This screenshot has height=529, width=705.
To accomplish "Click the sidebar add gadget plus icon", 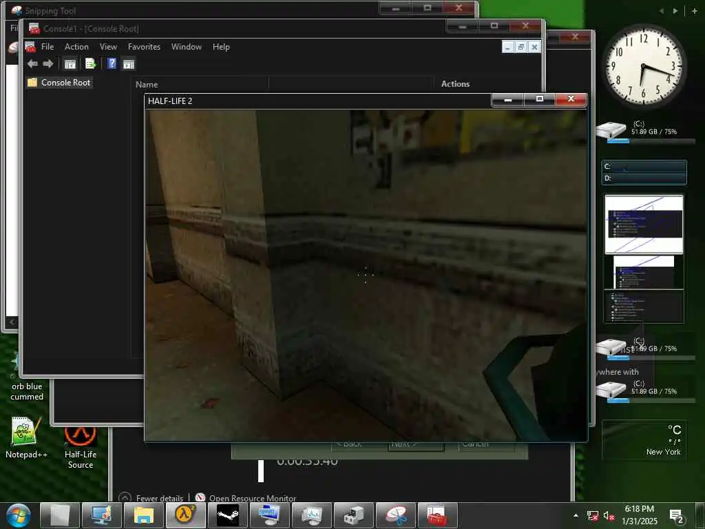I will pos(694,11).
